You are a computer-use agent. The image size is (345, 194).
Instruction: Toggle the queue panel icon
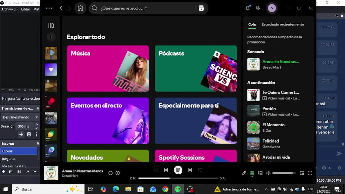coord(252,173)
